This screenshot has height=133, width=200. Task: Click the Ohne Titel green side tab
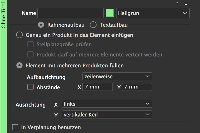(3, 67)
